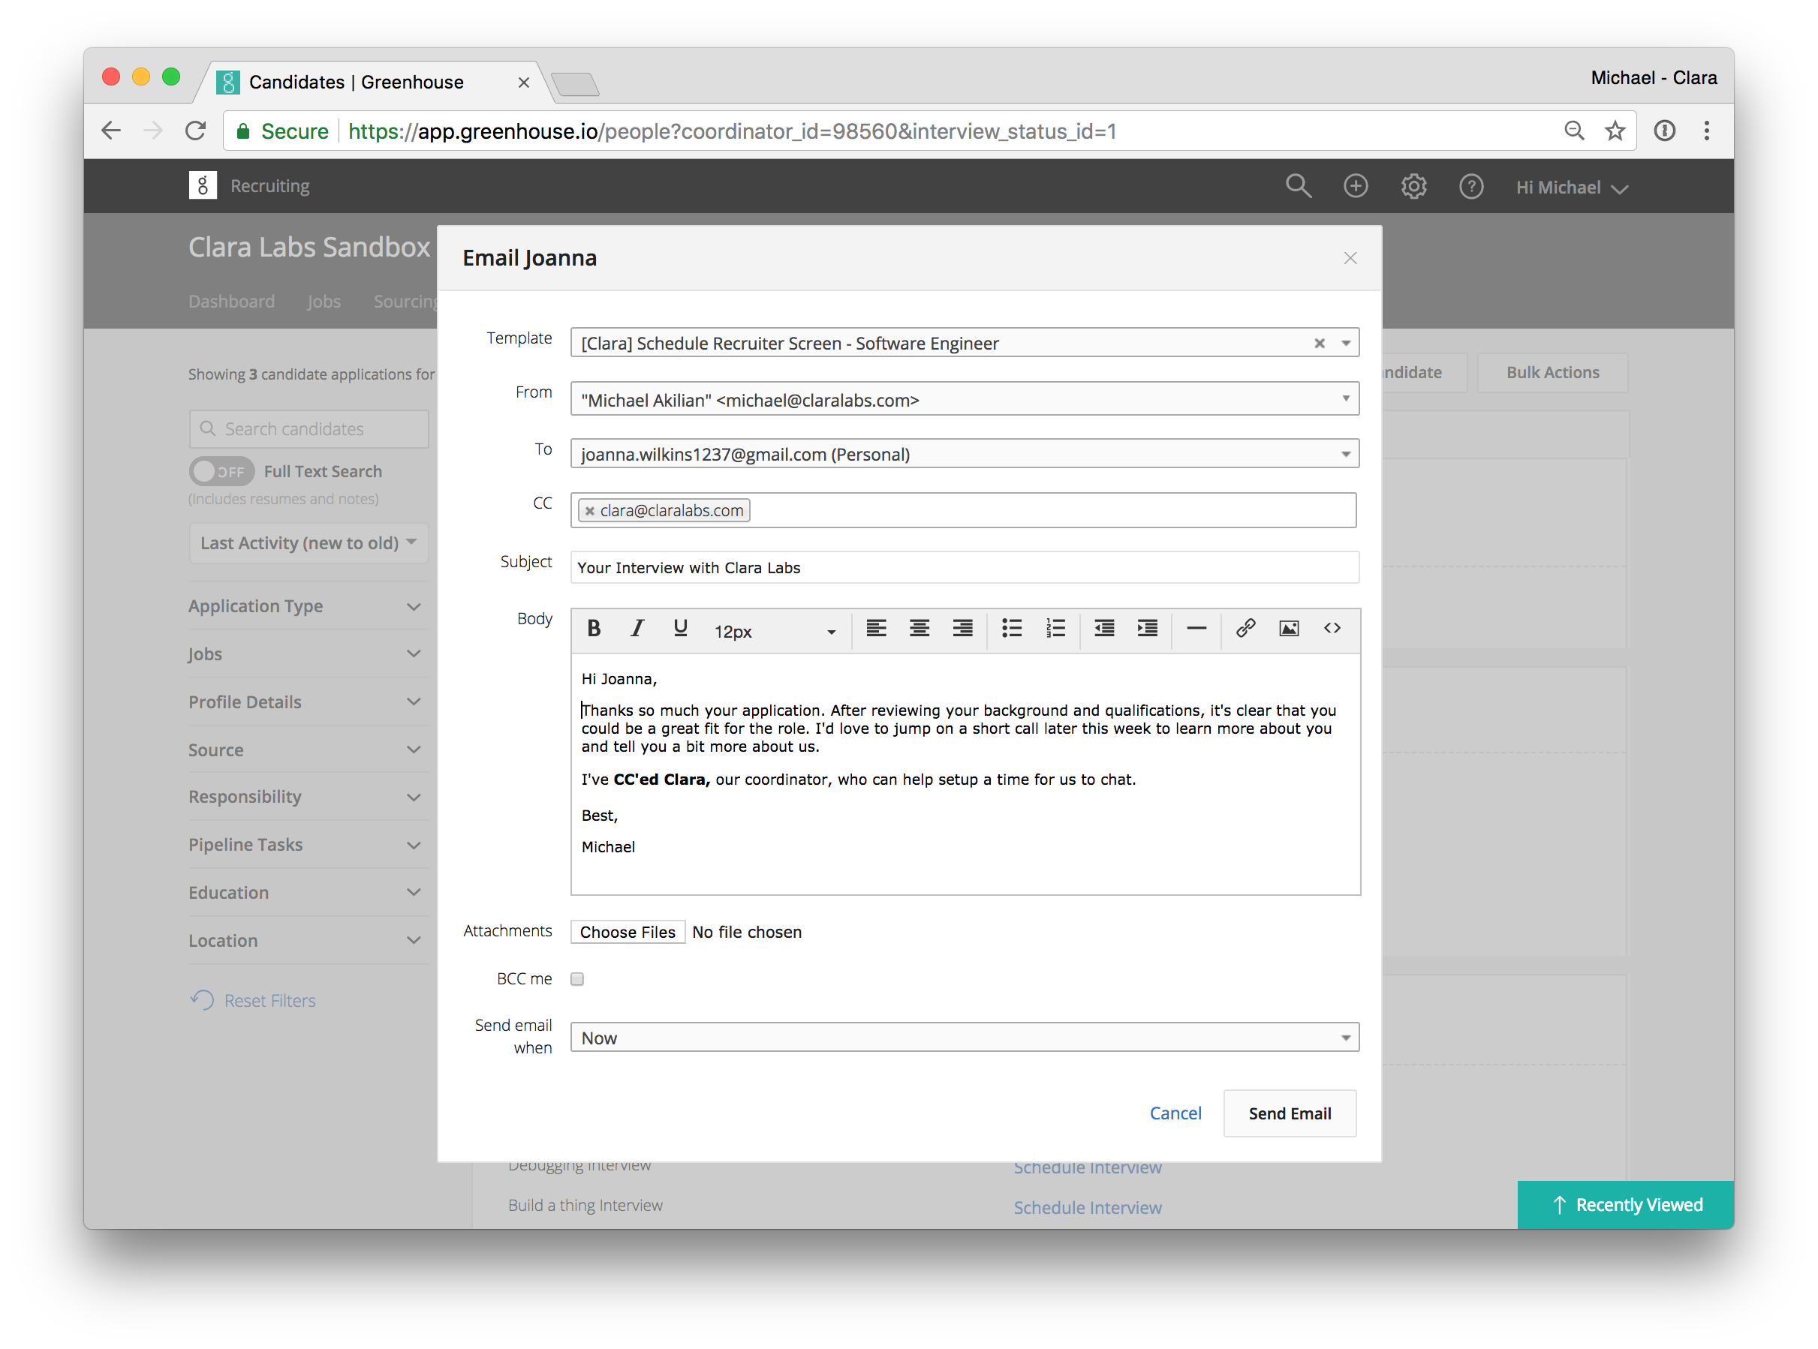This screenshot has height=1349, width=1818.
Task: Toggle Full Text Search switch
Action: pyautogui.click(x=222, y=471)
